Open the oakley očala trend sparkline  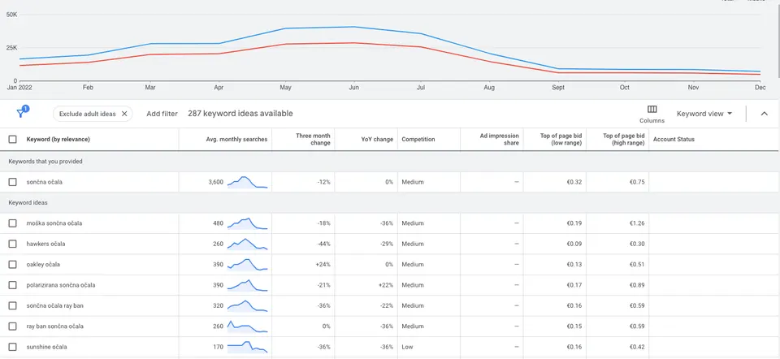[x=248, y=265]
